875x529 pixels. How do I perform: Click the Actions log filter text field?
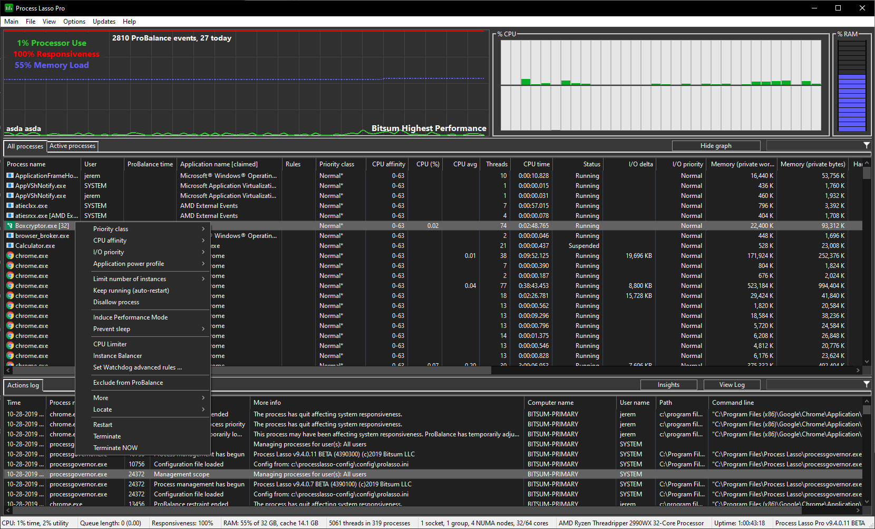point(814,384)
